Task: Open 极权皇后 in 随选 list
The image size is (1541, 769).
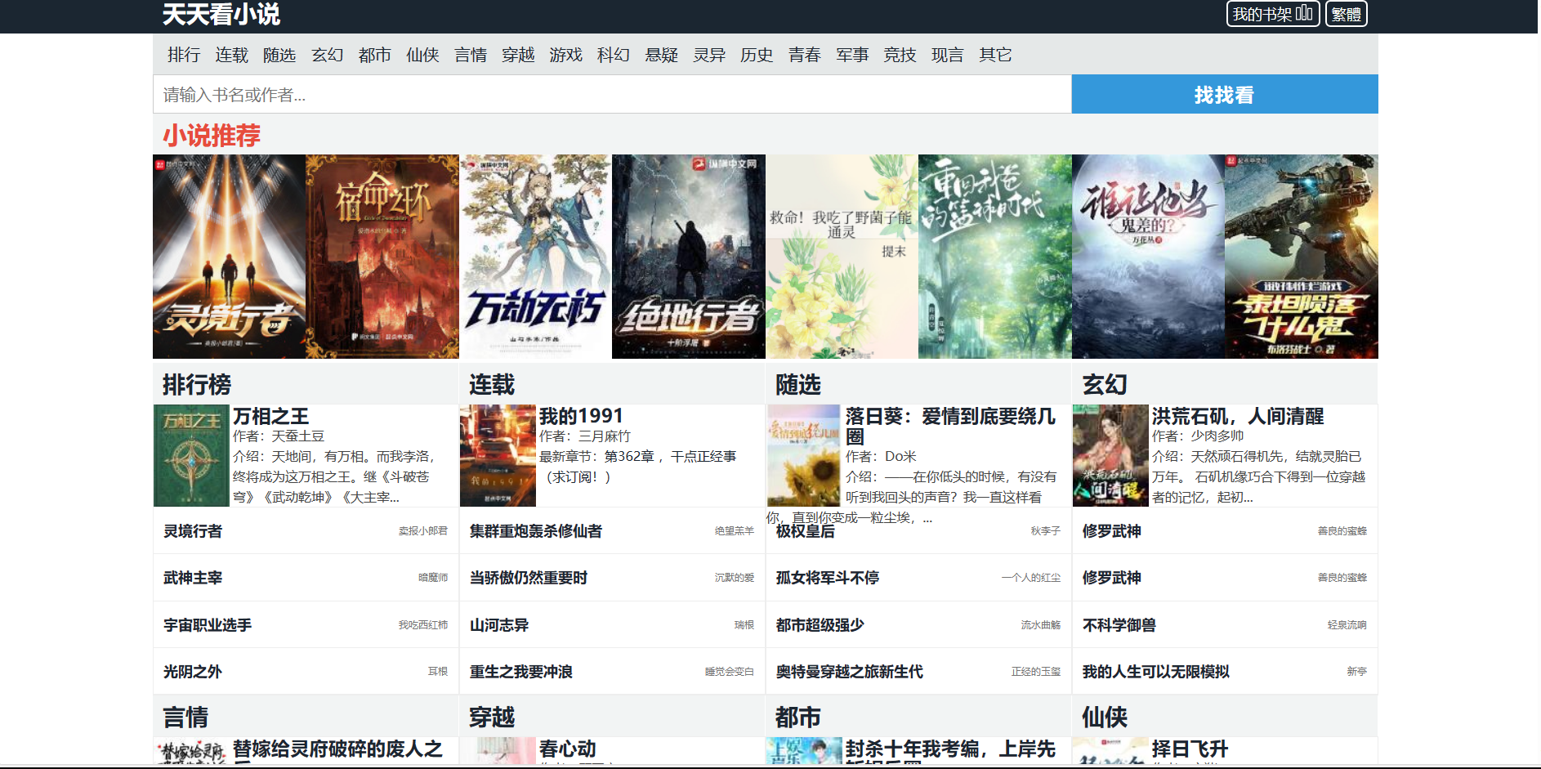Action: (806, 531)
